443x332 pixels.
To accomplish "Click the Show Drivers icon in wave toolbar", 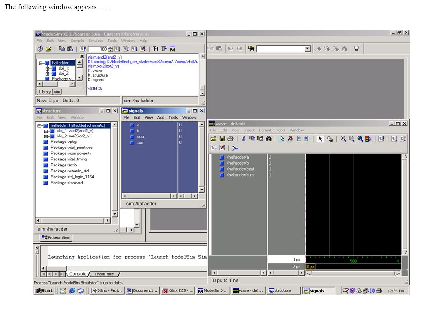I will [x=235, y=148].
